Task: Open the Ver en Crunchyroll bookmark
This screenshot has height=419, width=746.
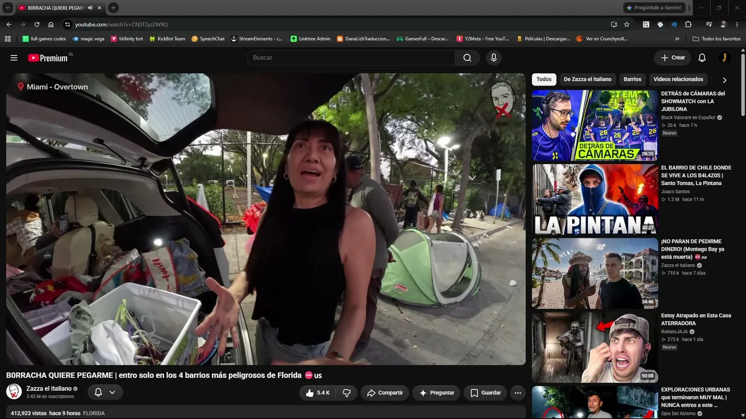Action: point(601,39)
